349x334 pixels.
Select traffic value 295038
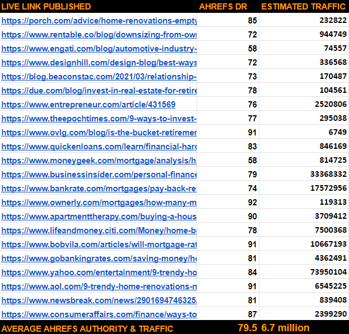(333, 119)
